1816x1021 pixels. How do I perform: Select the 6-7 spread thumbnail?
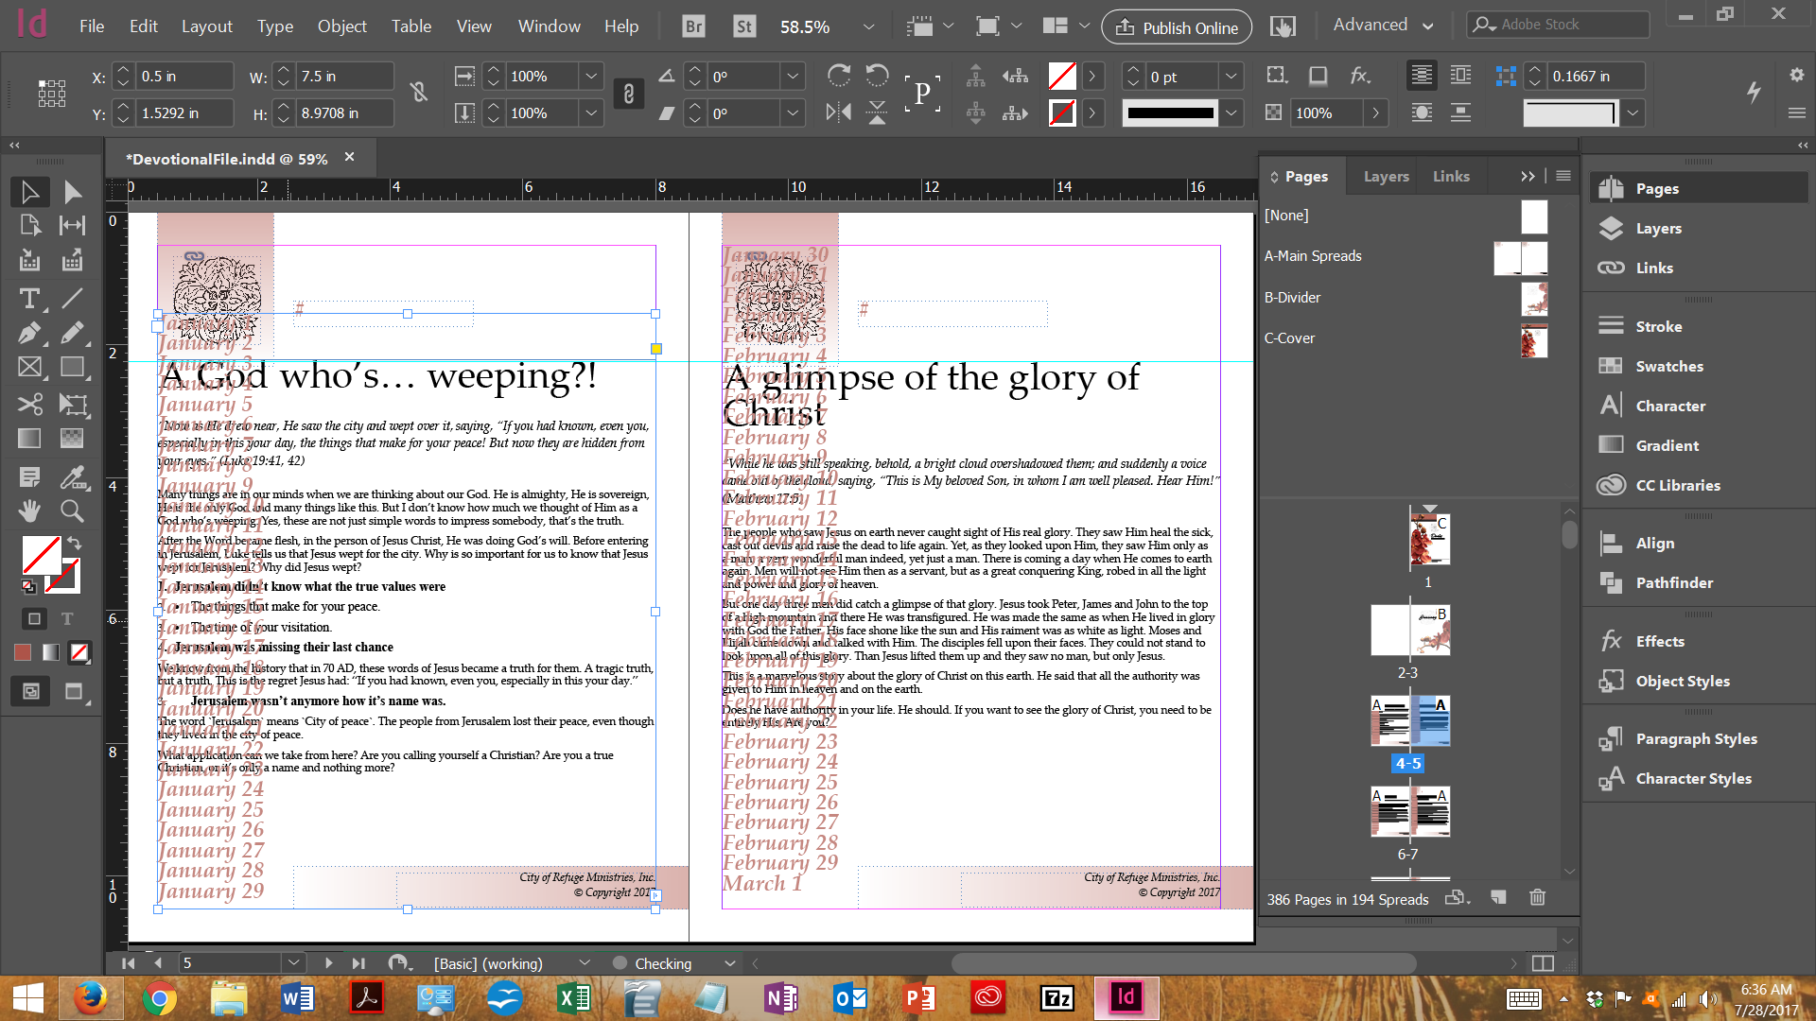click(1408, 812)
